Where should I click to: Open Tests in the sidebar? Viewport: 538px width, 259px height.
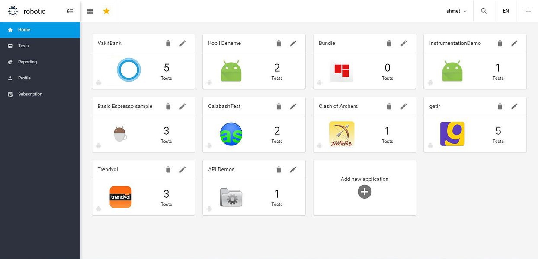[x=40, y=46]
